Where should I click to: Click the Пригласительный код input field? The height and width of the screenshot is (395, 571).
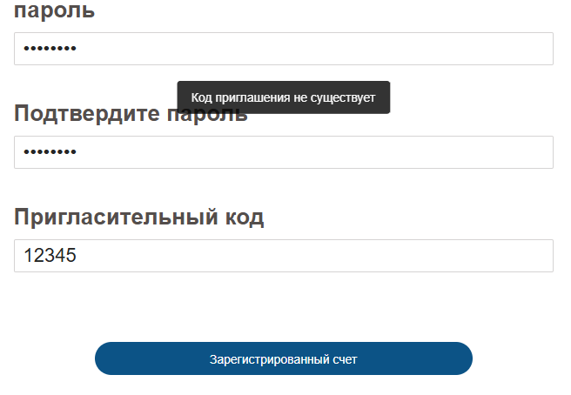click(283, 256)
